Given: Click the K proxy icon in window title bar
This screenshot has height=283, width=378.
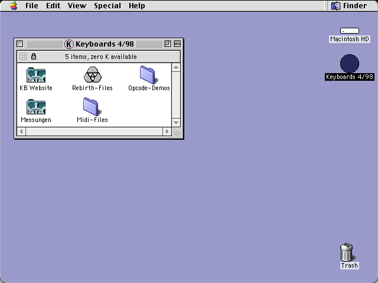Looking at the screenshot, I should [x=69, y=44].
